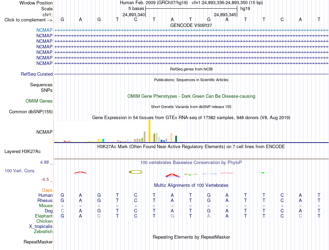Open the 'OMIM Gene Phenotypes' green track title

(192, 96)
